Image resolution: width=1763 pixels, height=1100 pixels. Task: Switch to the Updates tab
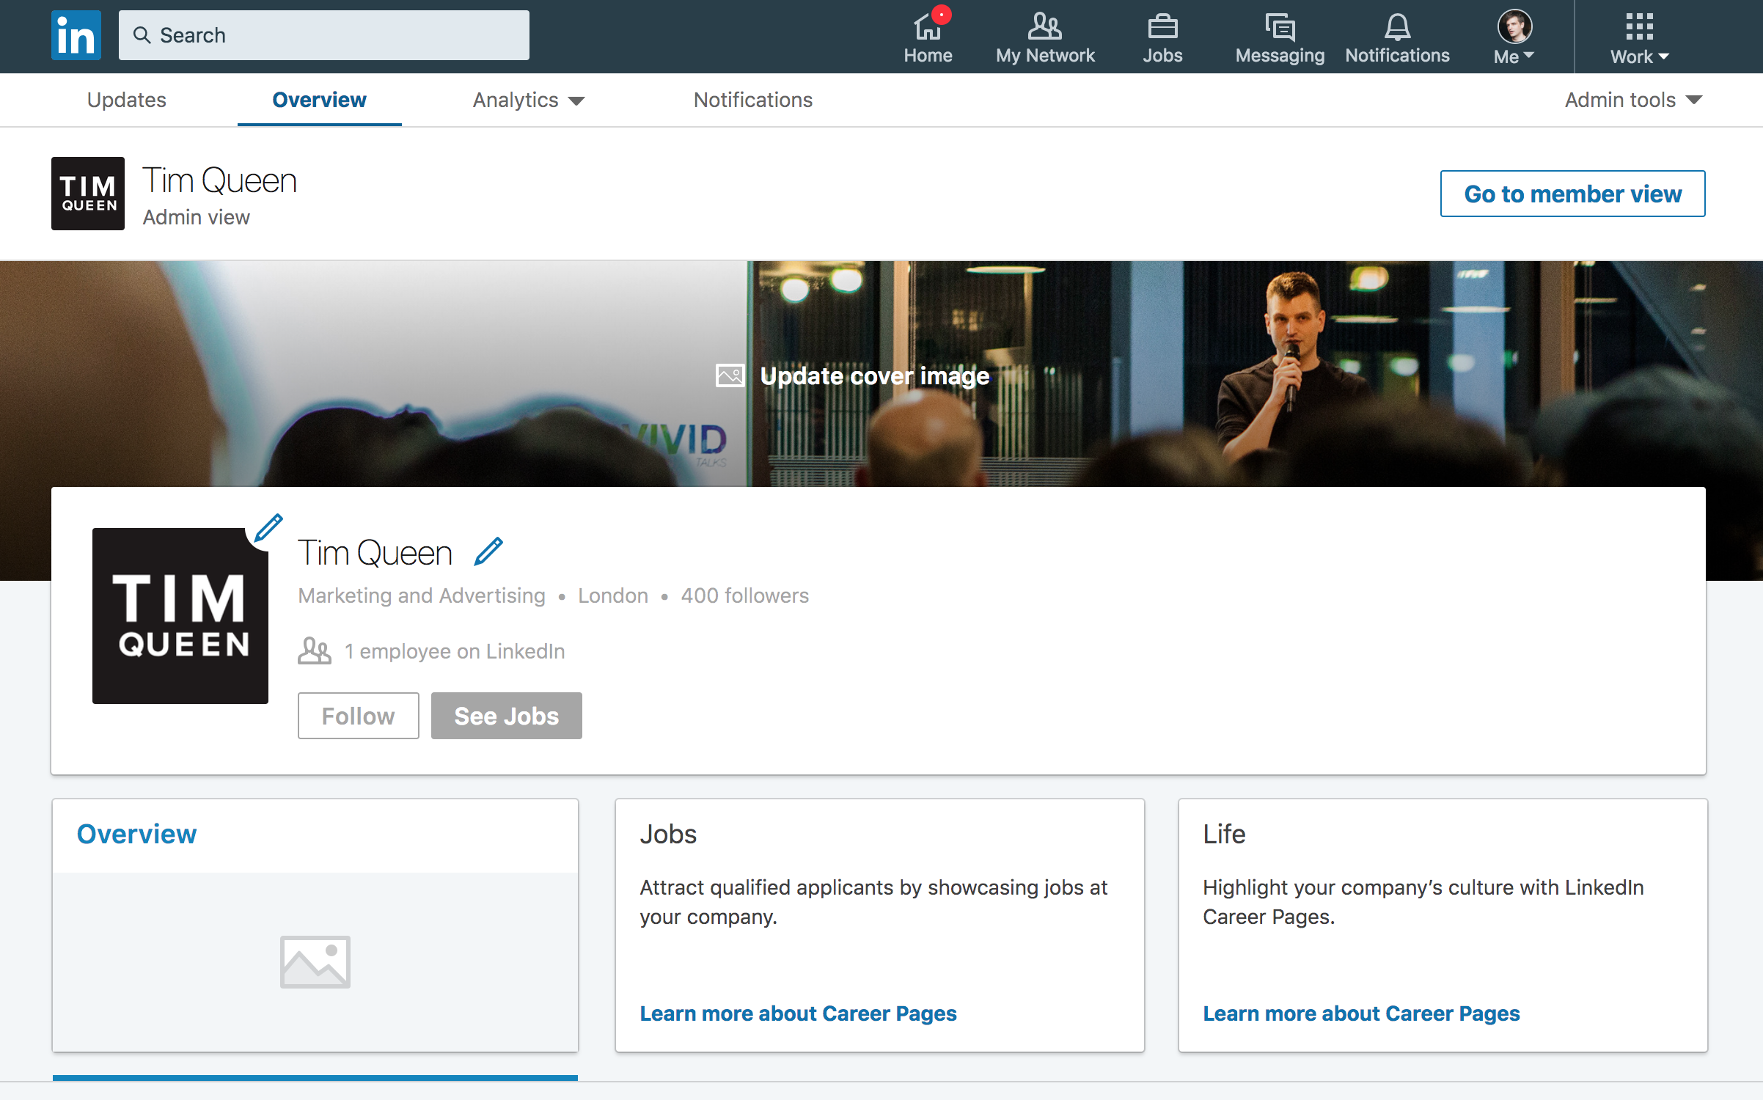click(126, 100)
